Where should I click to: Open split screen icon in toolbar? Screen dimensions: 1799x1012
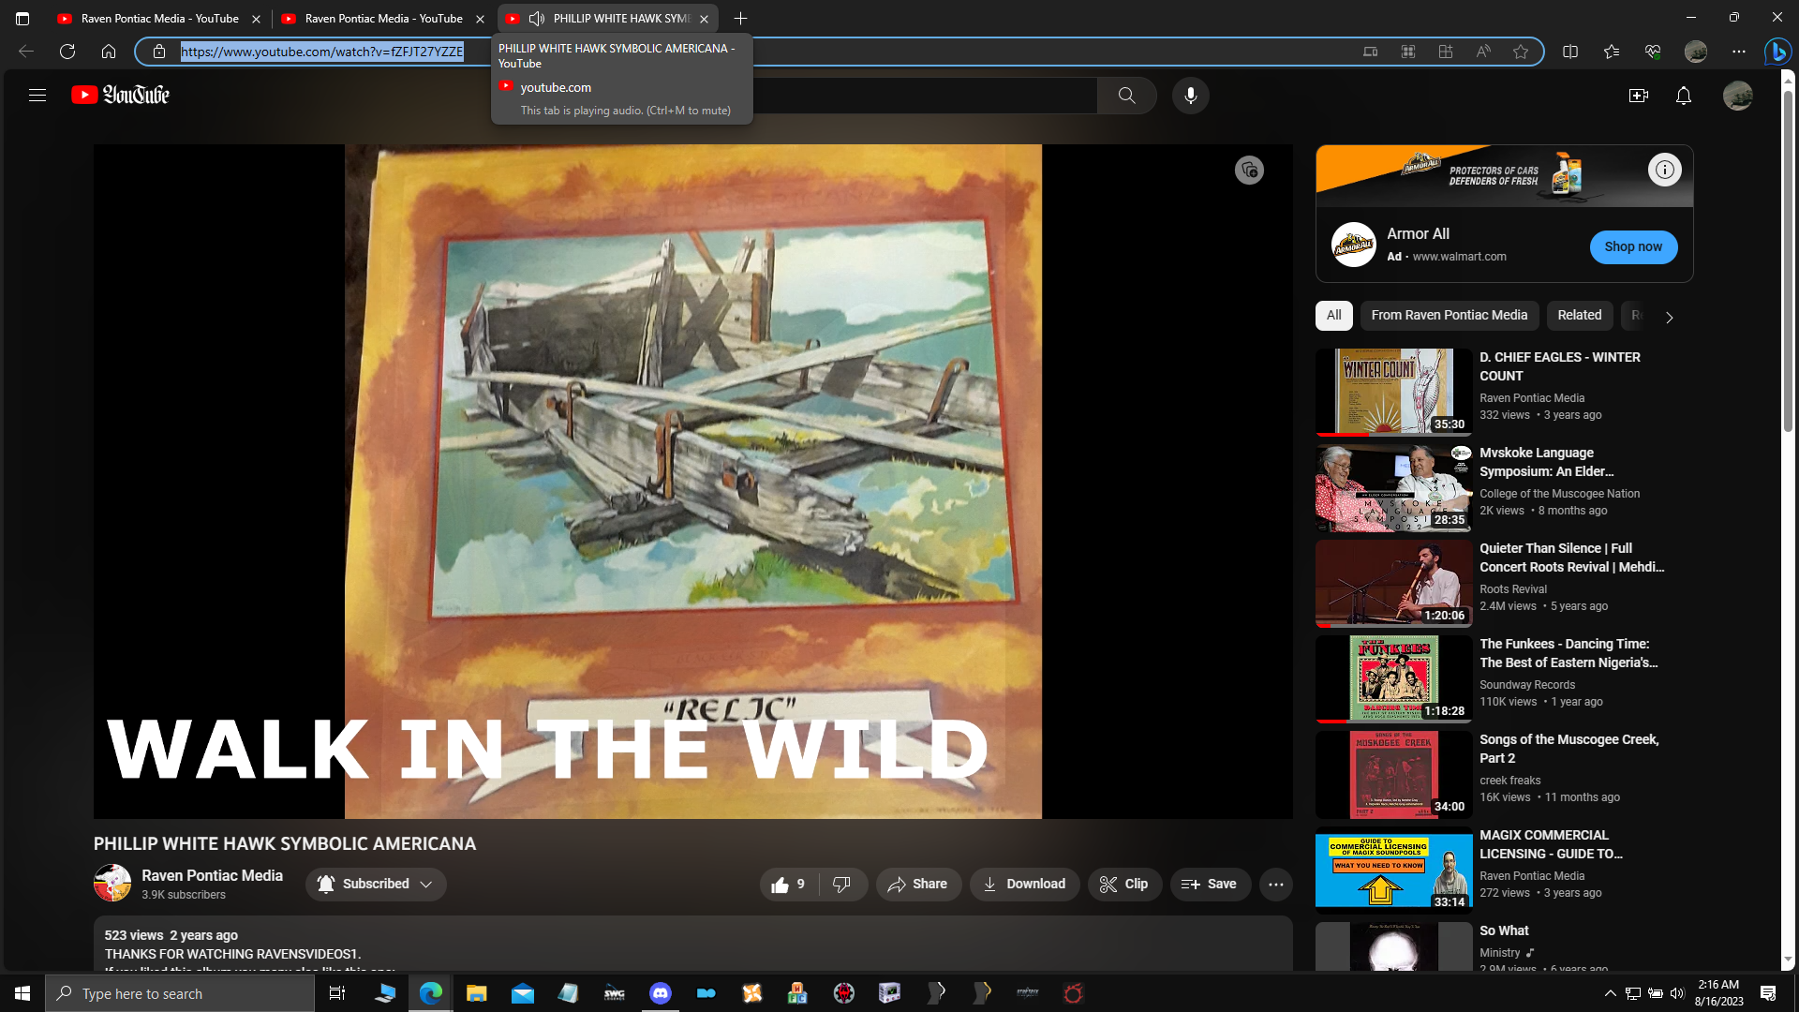tap(1570, 52)
